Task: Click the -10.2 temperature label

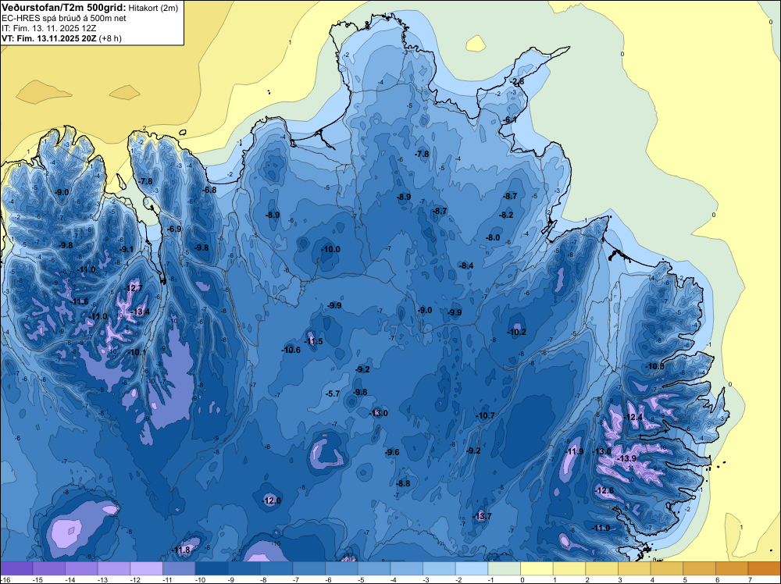Action: [x=516, y=332]
